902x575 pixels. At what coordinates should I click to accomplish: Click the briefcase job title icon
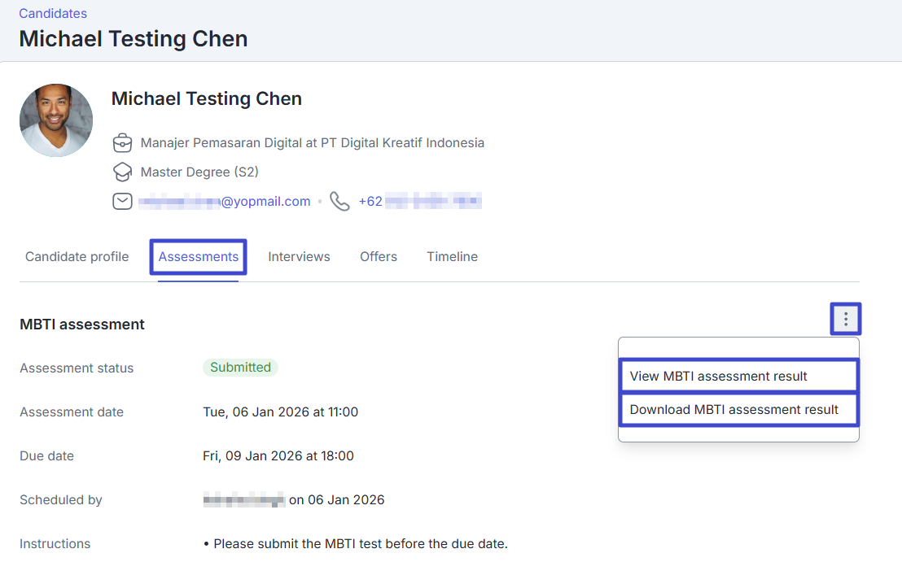point(122,143)
